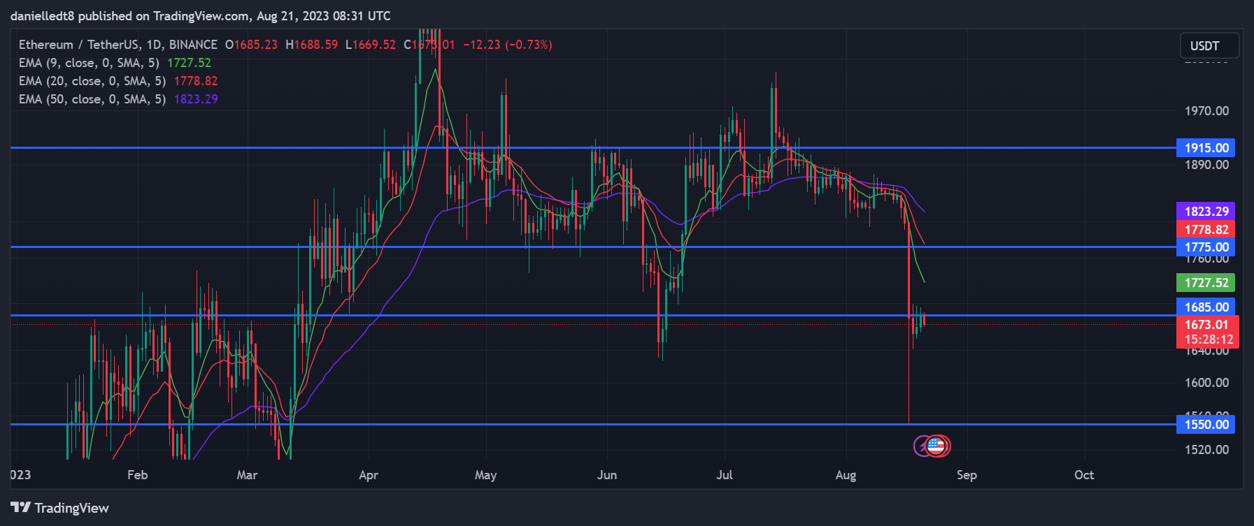The image size is (1254, 526).
Task: Select the EMA 50 indicator legend
Action: pyautogui.click(x=92, y=99)
